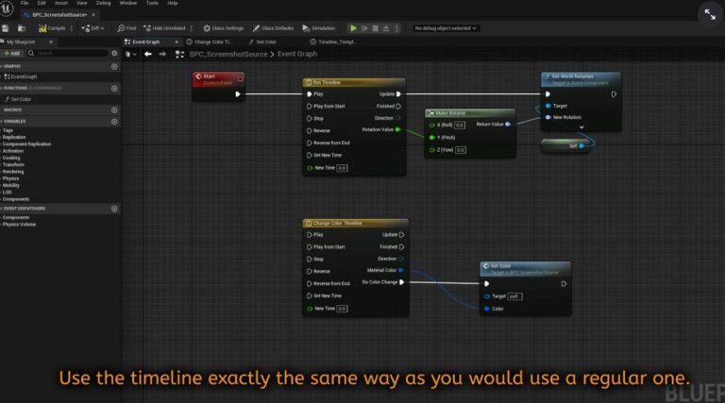Click the Unreal Engine logo icon
The width and height of the screenshot is (725, 403).
pos(7,8)
